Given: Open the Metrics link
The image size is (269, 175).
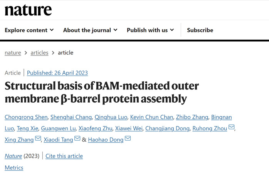Looking at the screenshot, I should (x=14, y=168).
